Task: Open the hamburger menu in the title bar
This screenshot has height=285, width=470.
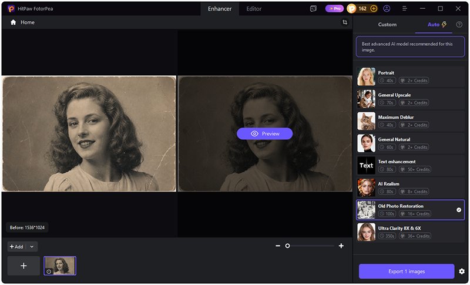Action: click(x=404, y=9)
